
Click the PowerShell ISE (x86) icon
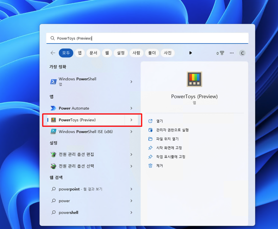click(53, 132)
